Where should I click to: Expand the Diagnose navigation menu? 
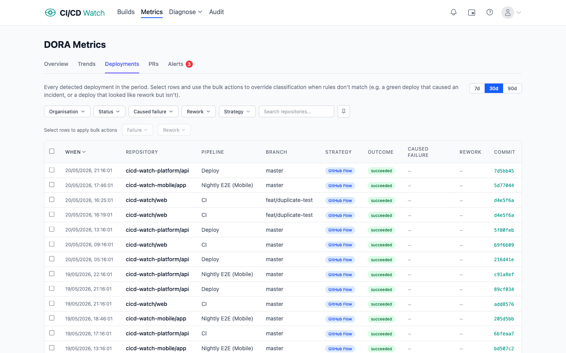click(x=186, y=12)
